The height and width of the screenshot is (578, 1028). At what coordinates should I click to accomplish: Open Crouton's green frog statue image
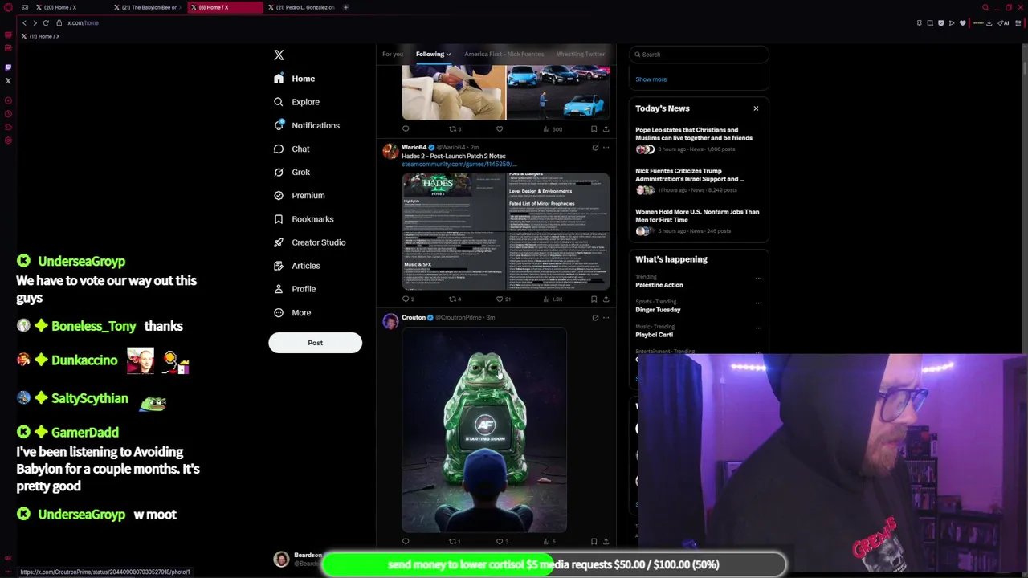coord(484,430)
